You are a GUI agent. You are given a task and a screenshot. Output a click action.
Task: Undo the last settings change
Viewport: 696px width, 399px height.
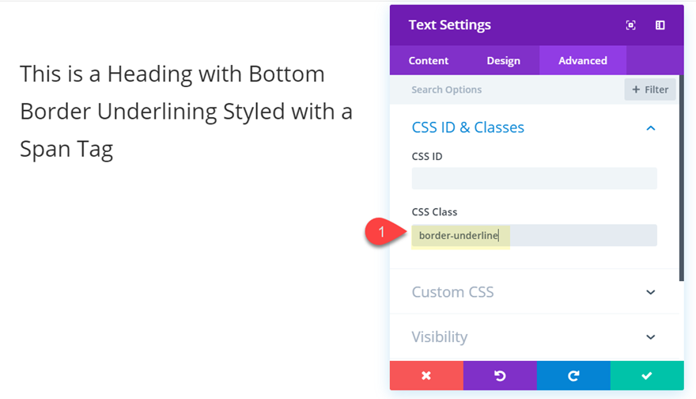(x=500, y=376)
